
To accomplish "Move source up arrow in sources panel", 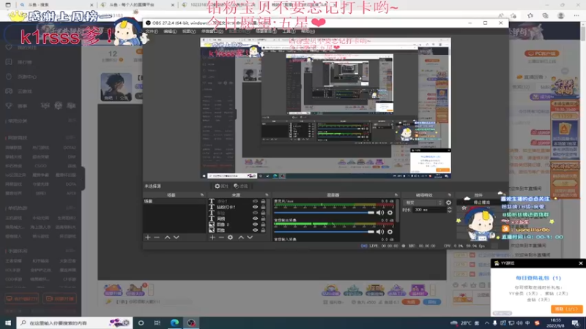I will click(241, 237).
